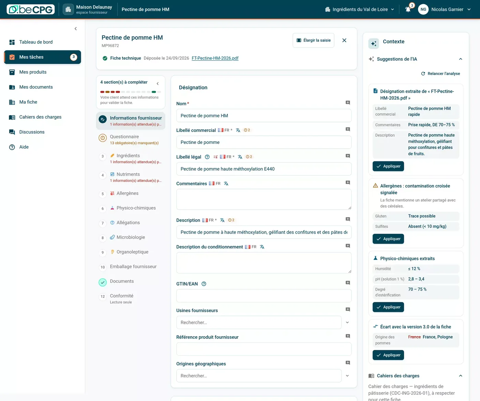Open the FT-Pectine-HM-2026.pdf link
The width and height of the screenshot is (480, 401).
coord(215,58)
